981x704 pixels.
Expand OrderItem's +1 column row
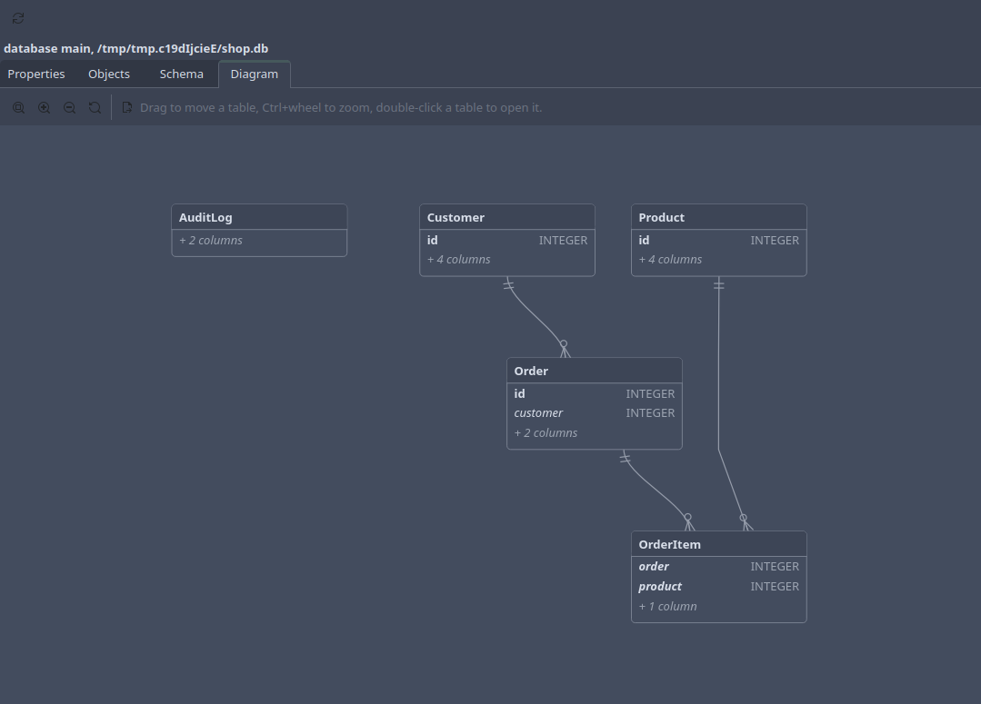(719, 607)
